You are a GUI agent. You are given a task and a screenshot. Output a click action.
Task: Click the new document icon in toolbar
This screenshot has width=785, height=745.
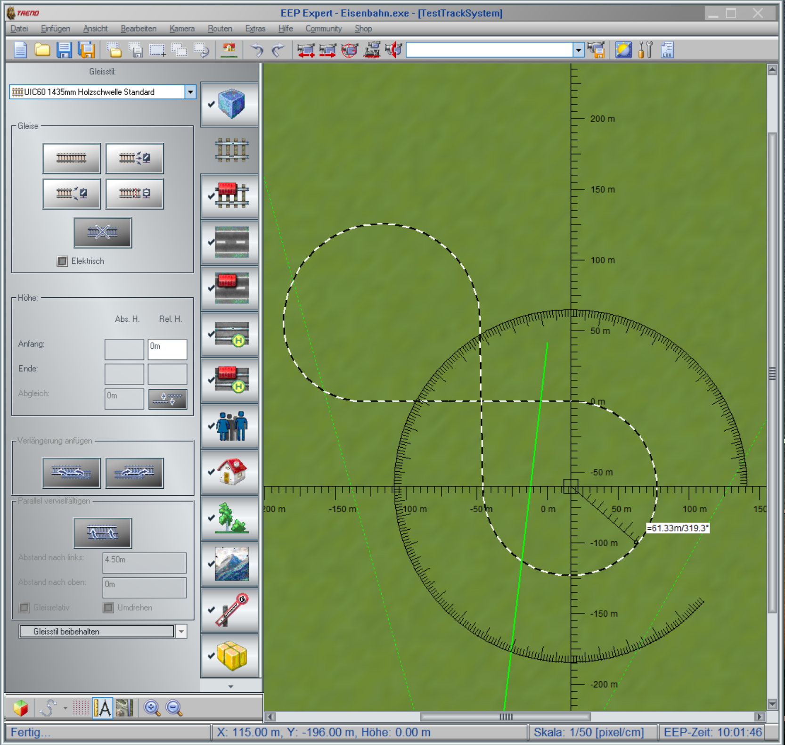(x=20, y=49)
